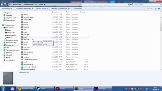Image resolution: width=162 pixels, height=91 pixels.
Task: Open Библиотеки in the navigation pane
Action: (10, 28)
